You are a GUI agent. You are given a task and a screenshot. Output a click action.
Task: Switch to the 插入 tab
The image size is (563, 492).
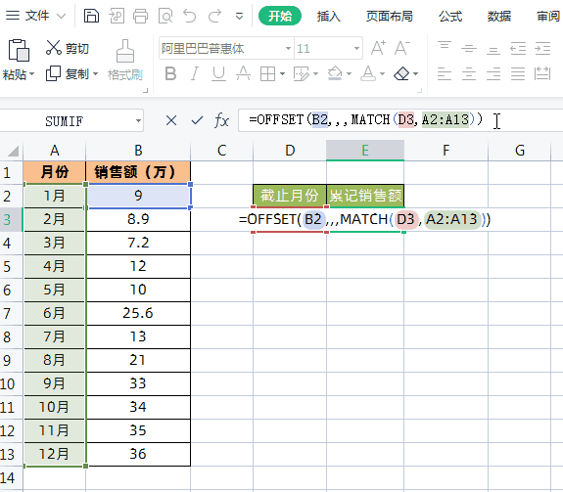pos(329,16)
